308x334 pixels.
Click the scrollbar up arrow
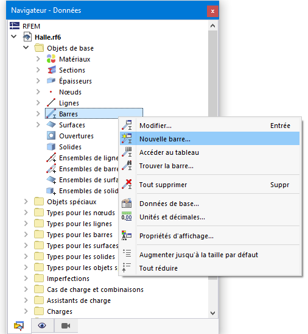[x=212, y=26]
